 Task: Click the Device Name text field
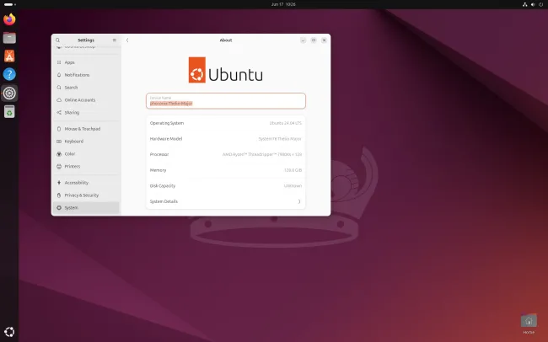click(225, 101)
